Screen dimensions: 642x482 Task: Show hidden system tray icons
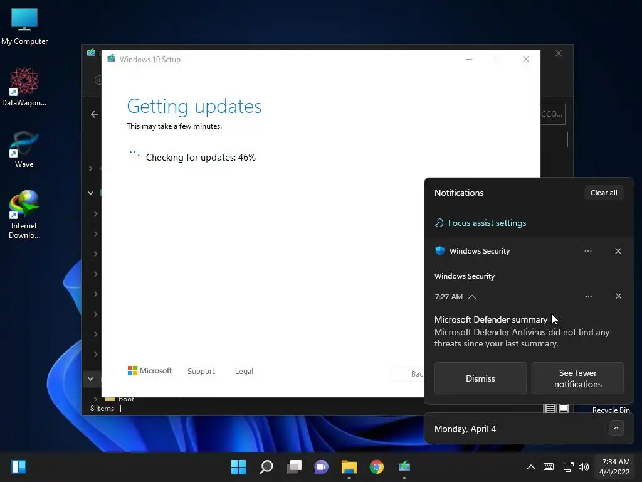(x=530, y=467)
